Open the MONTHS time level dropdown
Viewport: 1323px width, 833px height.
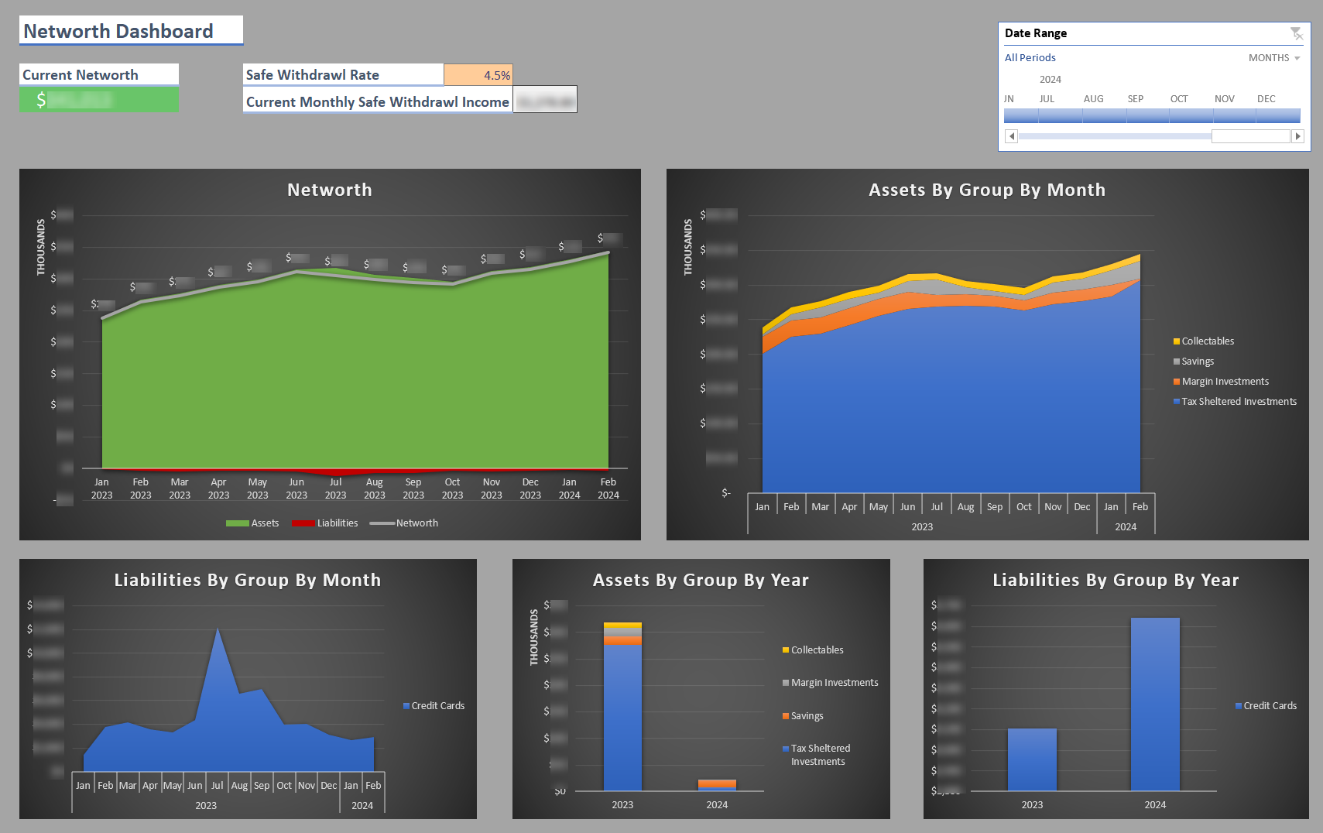(x=1273, y=57)
